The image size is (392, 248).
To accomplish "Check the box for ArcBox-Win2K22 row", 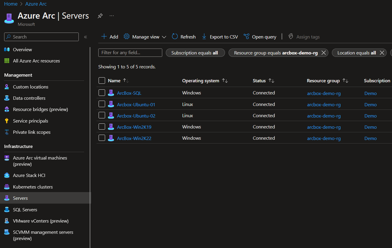I will [x=102, y=138].
